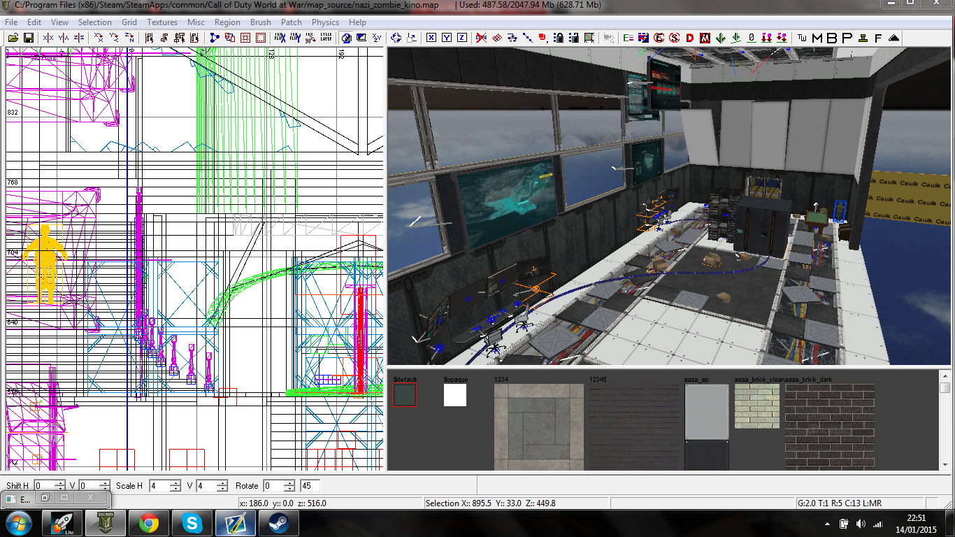Switch the 2D view to Y axis
This screenshot has height=537, width=955.
click(447, 38)
